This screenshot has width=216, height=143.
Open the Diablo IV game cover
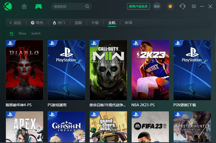[x=25, y=70]
